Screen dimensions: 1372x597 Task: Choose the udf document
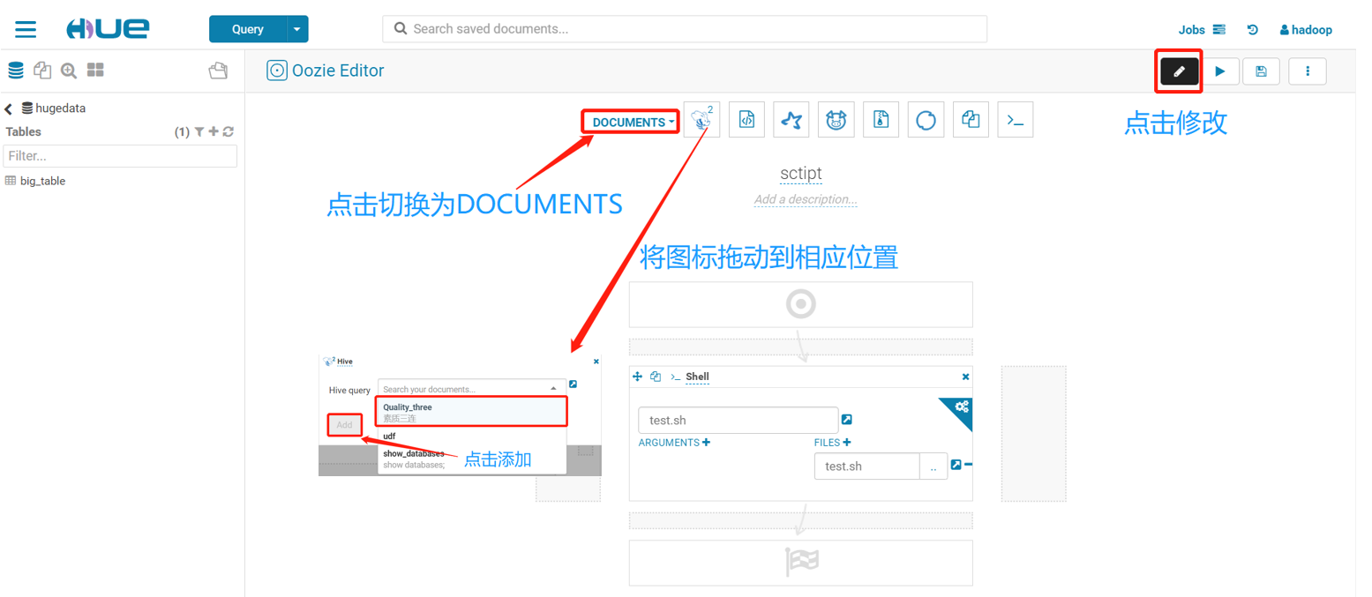click(x=471, y=436)
